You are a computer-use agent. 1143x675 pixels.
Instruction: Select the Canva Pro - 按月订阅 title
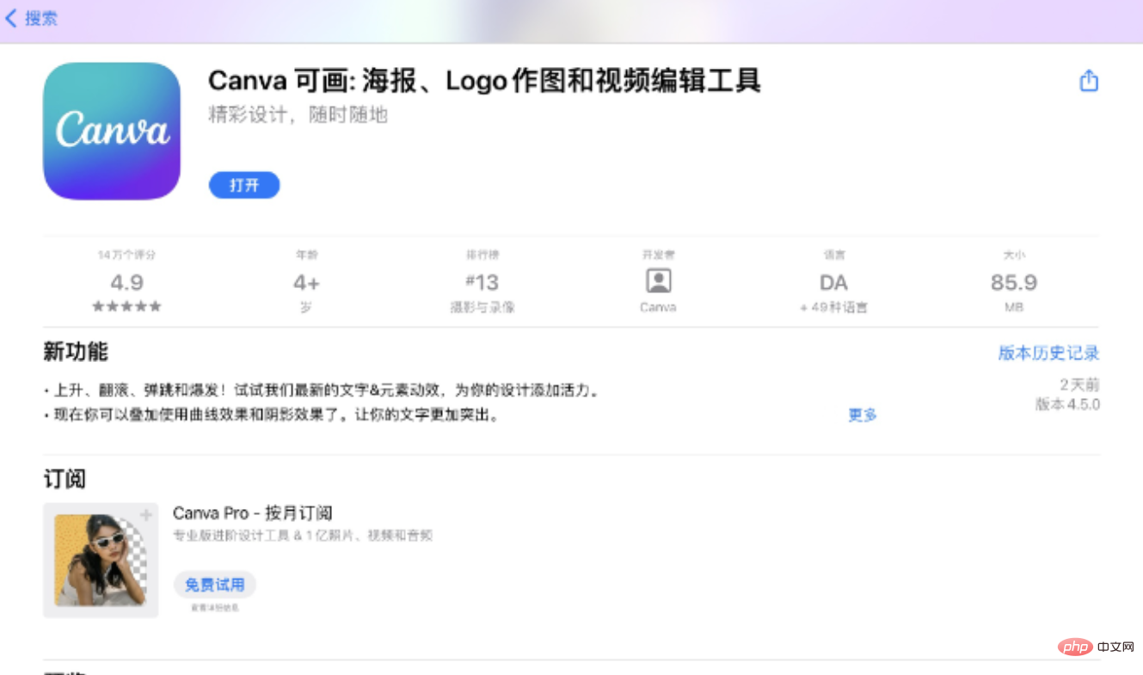pos(252,513)
